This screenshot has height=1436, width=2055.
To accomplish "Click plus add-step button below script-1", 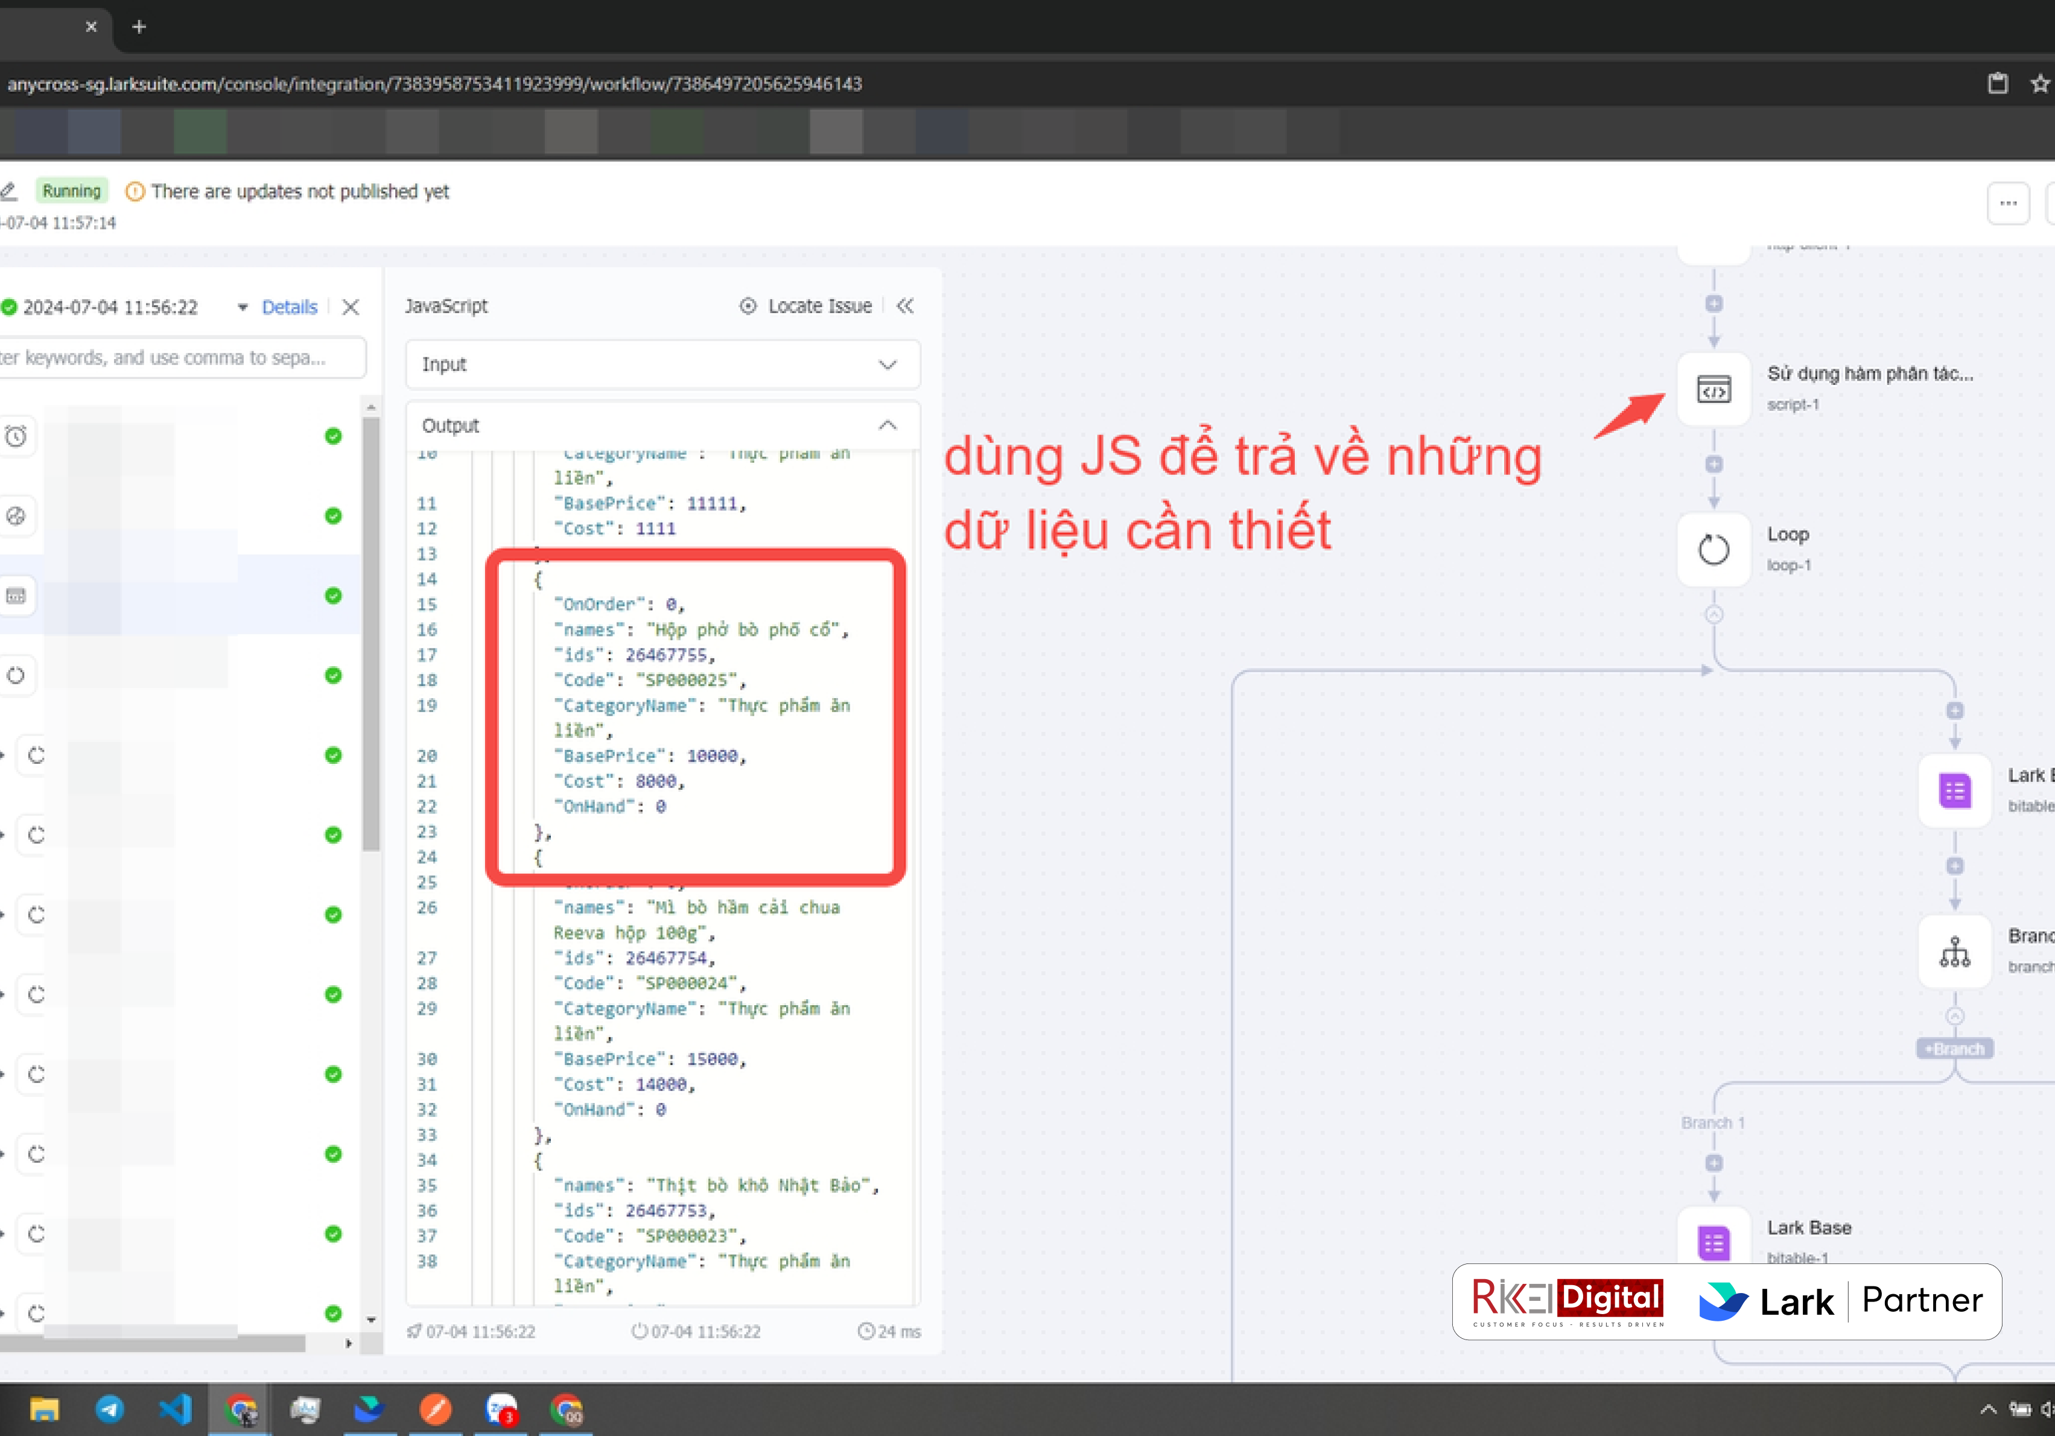I will coord(1713,465).
